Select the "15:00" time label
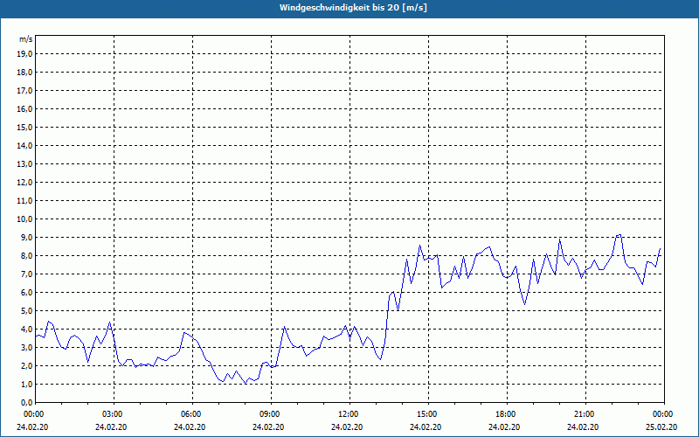 pyautogui.click(x=426, y=414)
